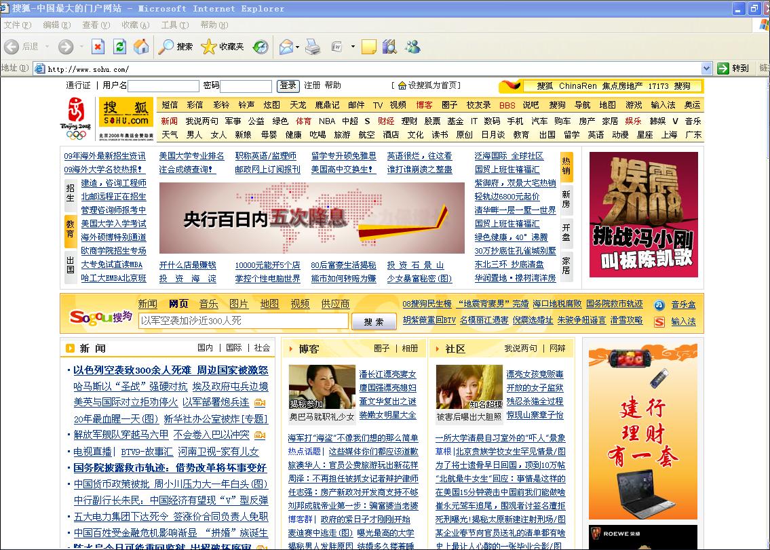Edit page with the Word icon

[337, 47]
